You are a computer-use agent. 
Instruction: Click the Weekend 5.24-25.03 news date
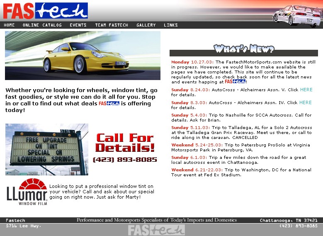pyautogui.click(x=197, y=145)
